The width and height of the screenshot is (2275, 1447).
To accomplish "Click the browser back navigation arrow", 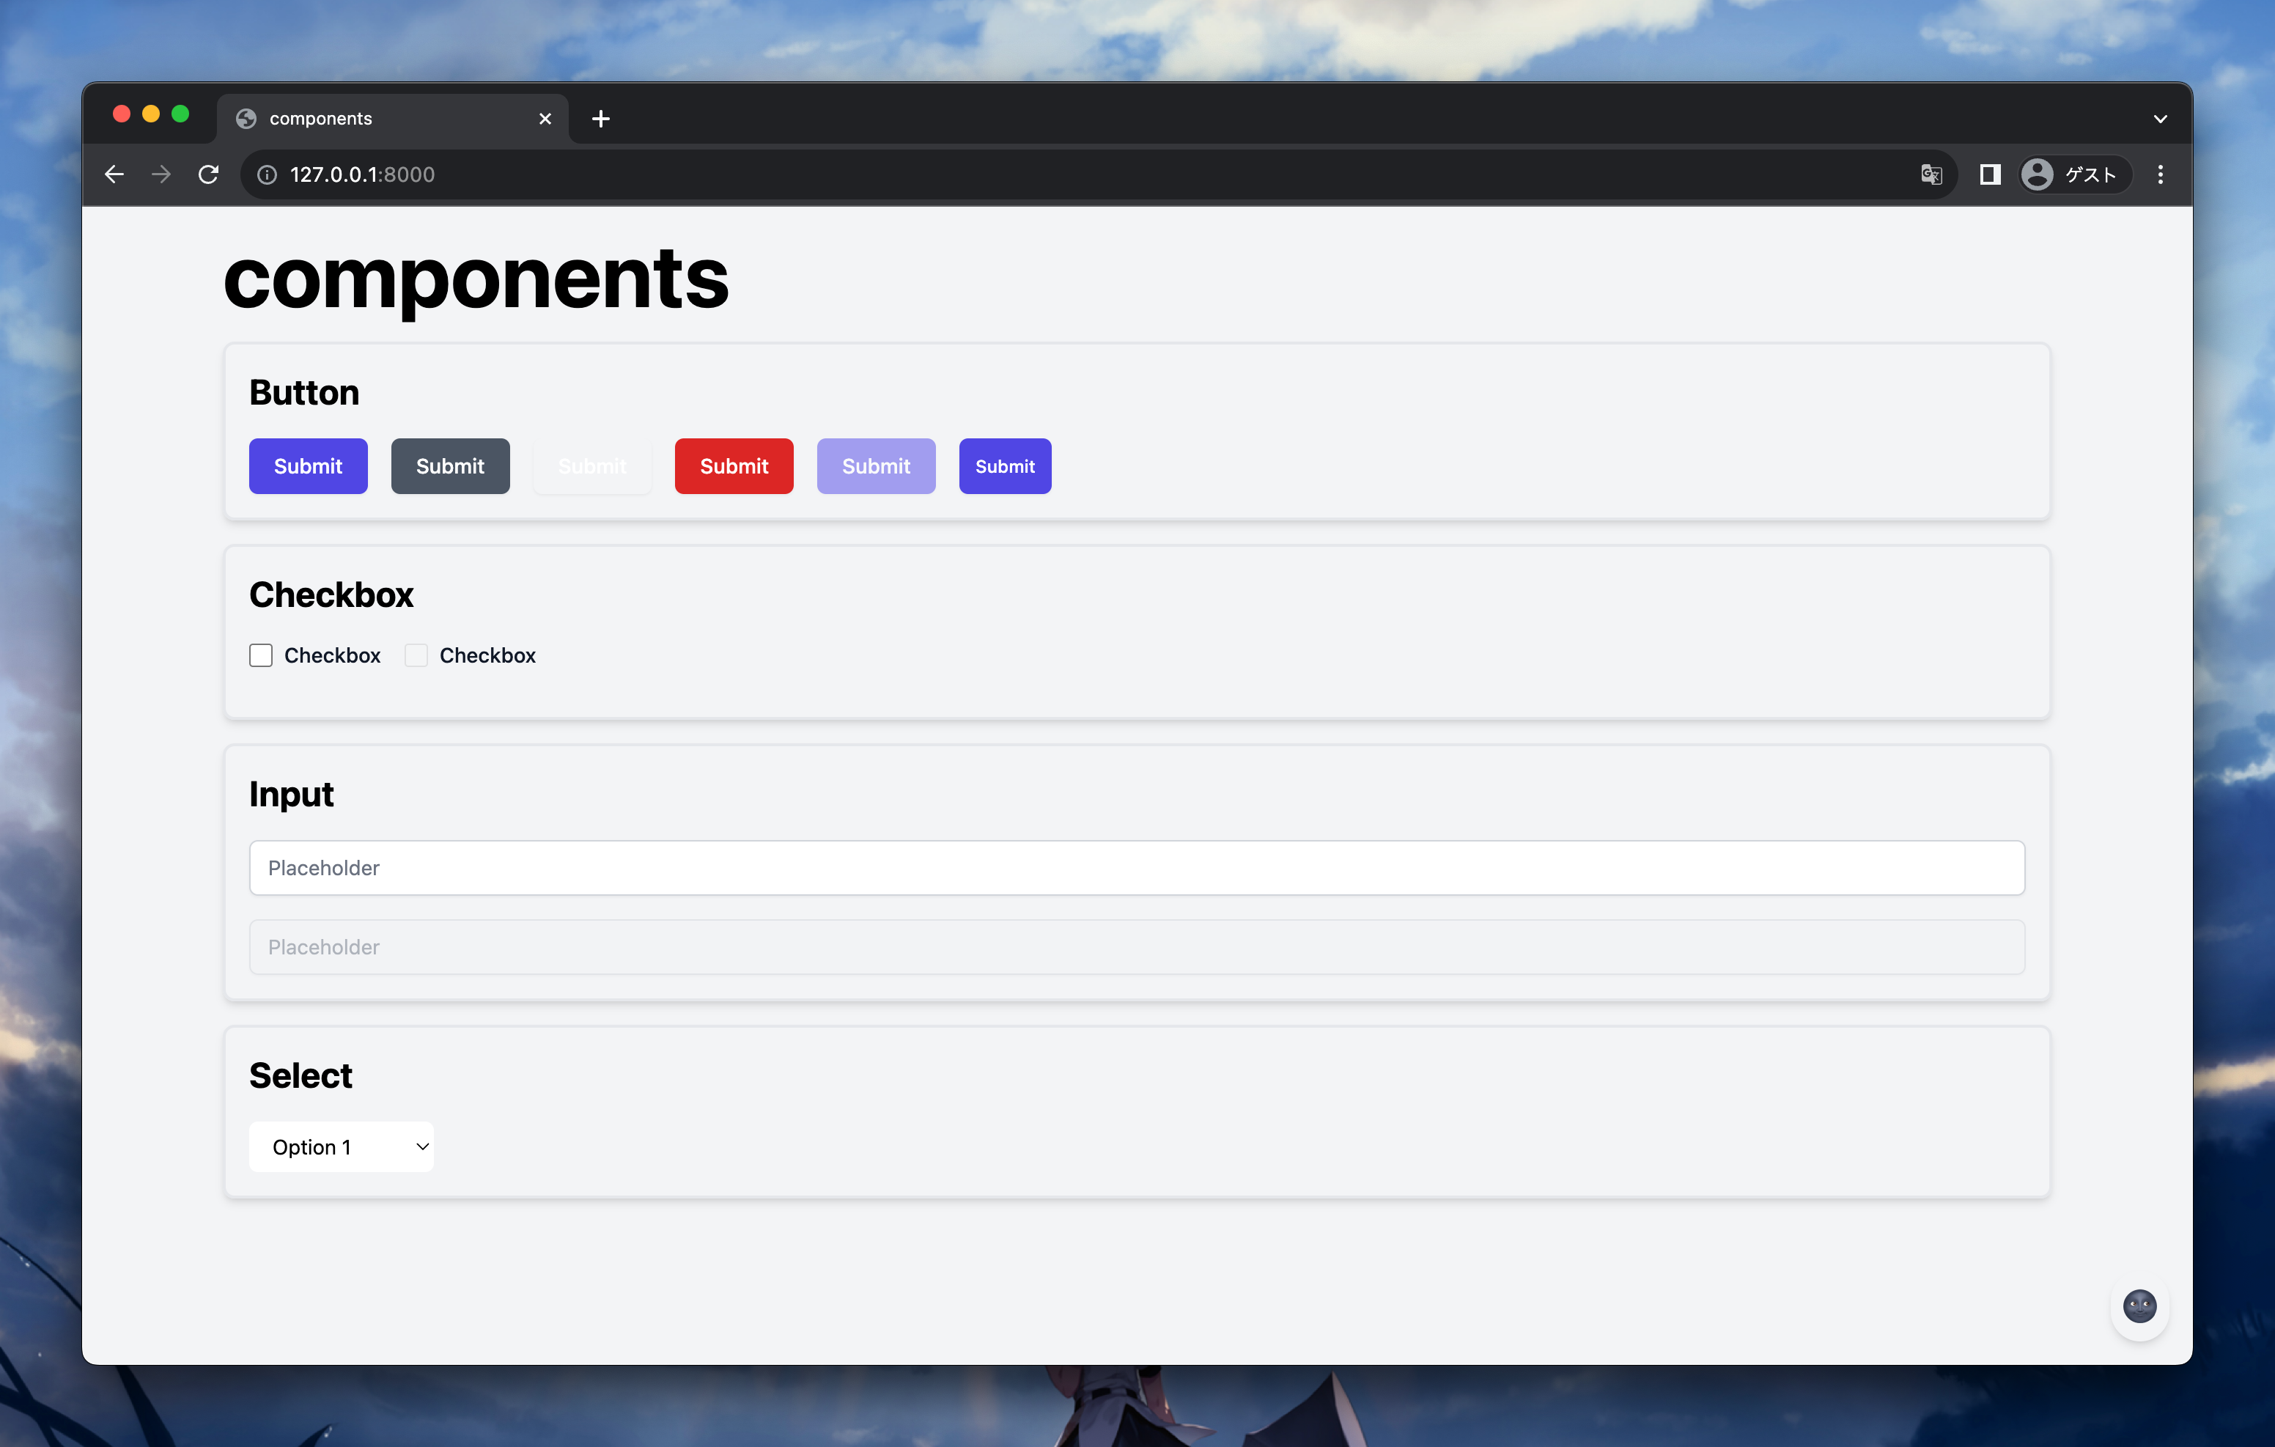I will (114, 174).
